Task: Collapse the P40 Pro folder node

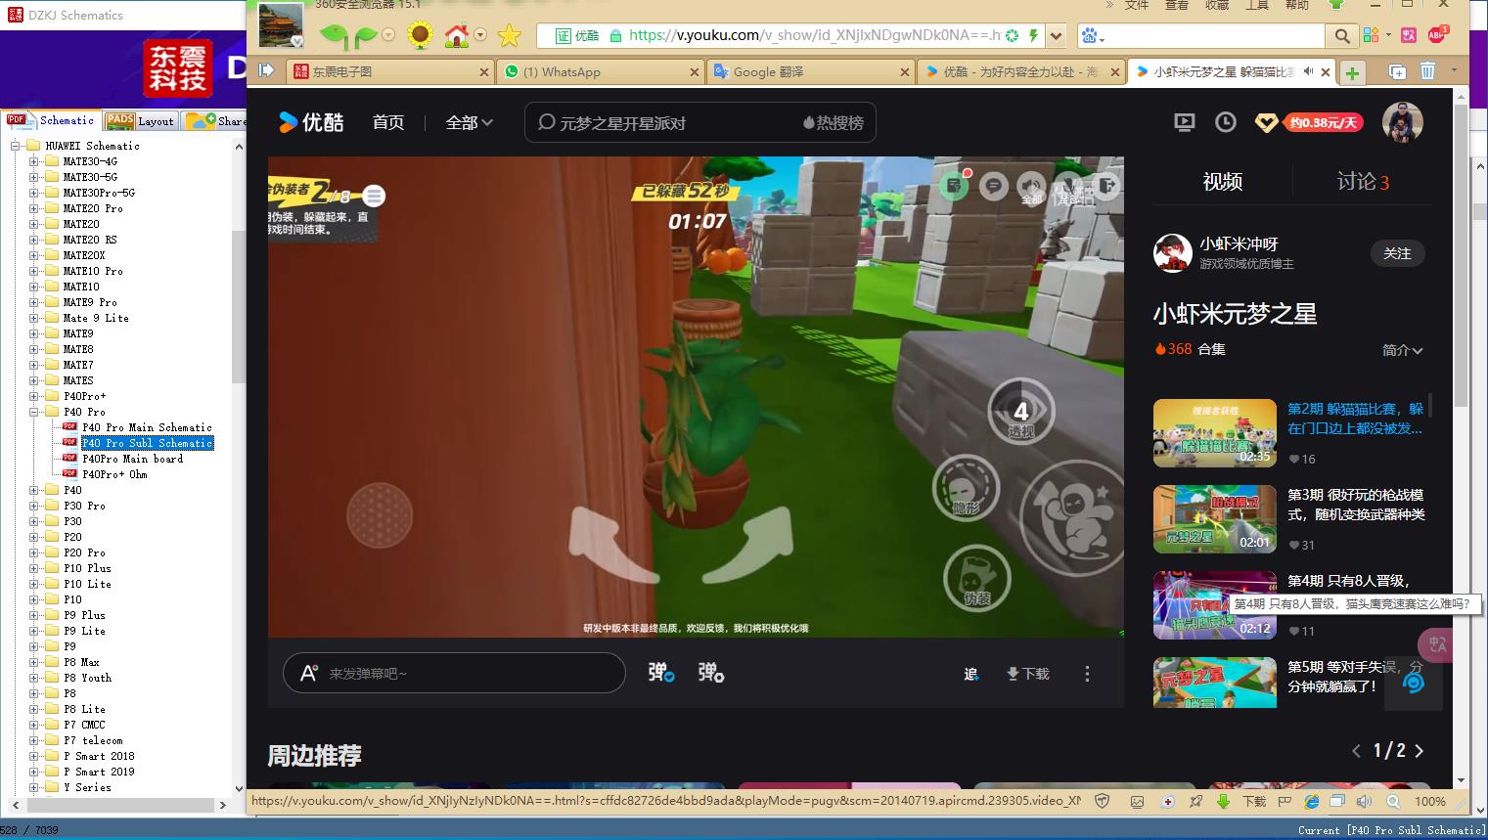Action: pyautogui.click(x=33, y=412)
